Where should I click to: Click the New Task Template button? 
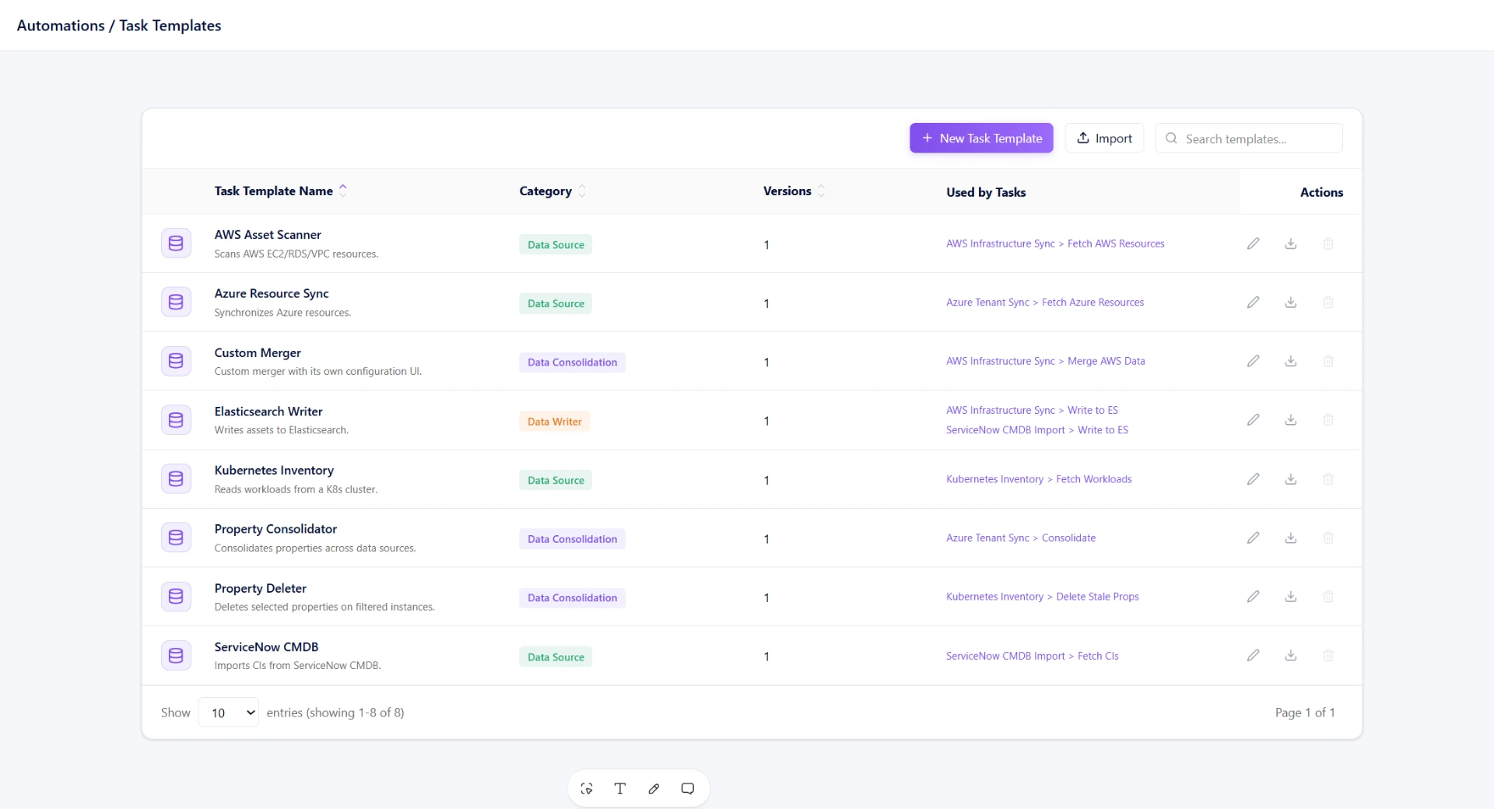point(981,138)
